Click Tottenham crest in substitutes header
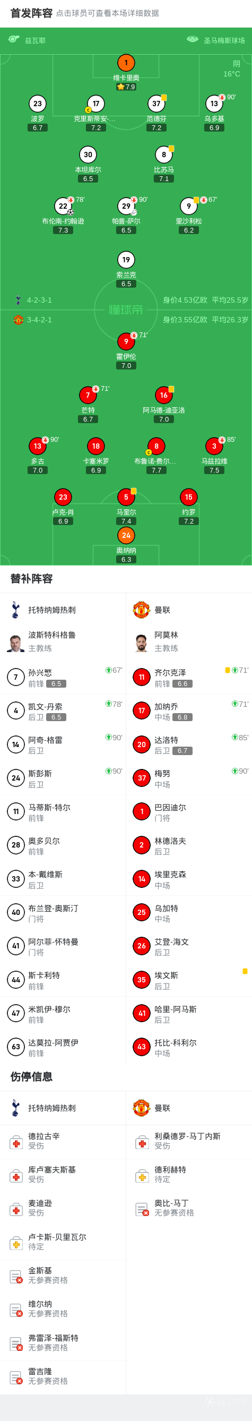Screen dimensions: 252x1421 tap(15, 610)
